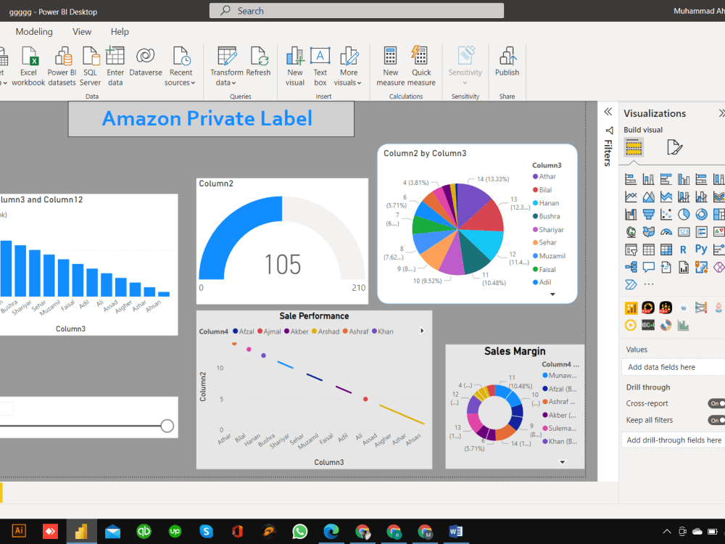Screen dimensions: 725x544
Task: Select the Pie chart visual icon
Action: pyautogui.click(x=684, y=214)
